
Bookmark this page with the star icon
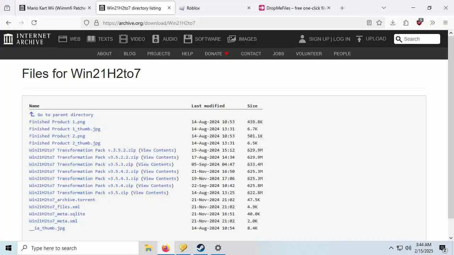pyautogui.click(x=379, y=23)
